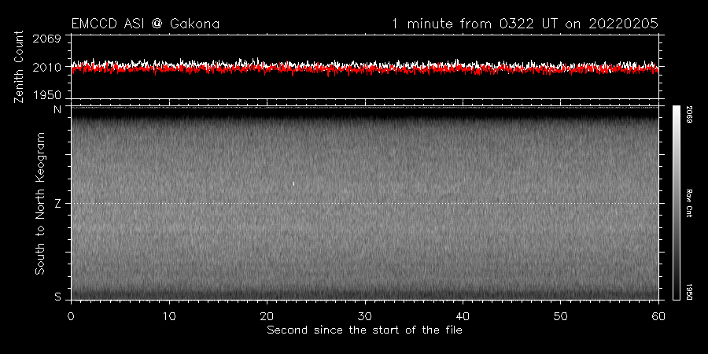Click the '1 minute from 0322 UT on 20220205' header
The image size is (708, 354).
tap(525, 24)
